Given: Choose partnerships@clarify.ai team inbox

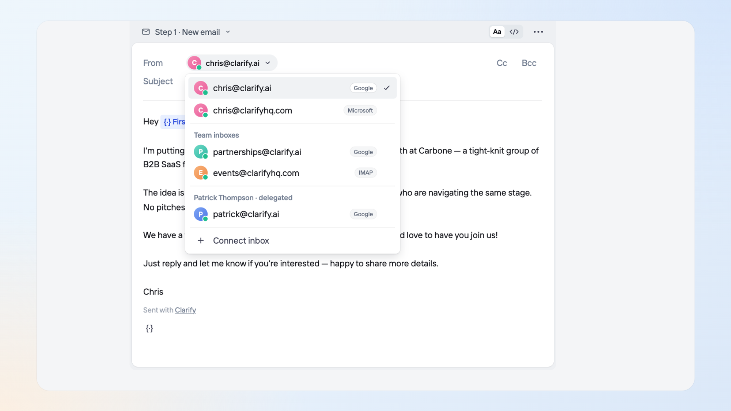Looking at the screenshot, I should click(x=292, y=152).
